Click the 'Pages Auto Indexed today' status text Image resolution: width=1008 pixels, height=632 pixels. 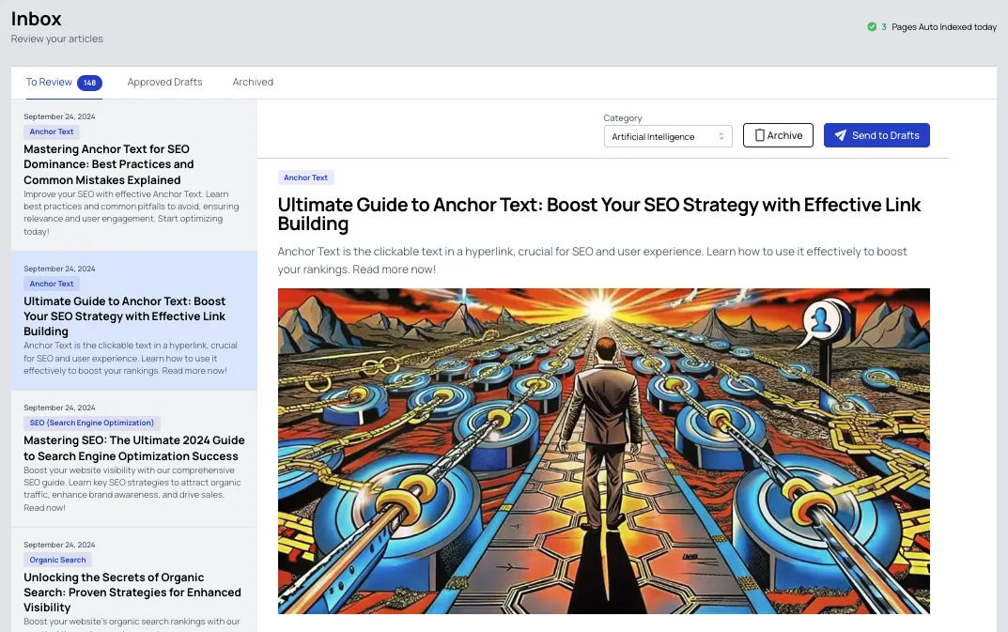point(944,27)
